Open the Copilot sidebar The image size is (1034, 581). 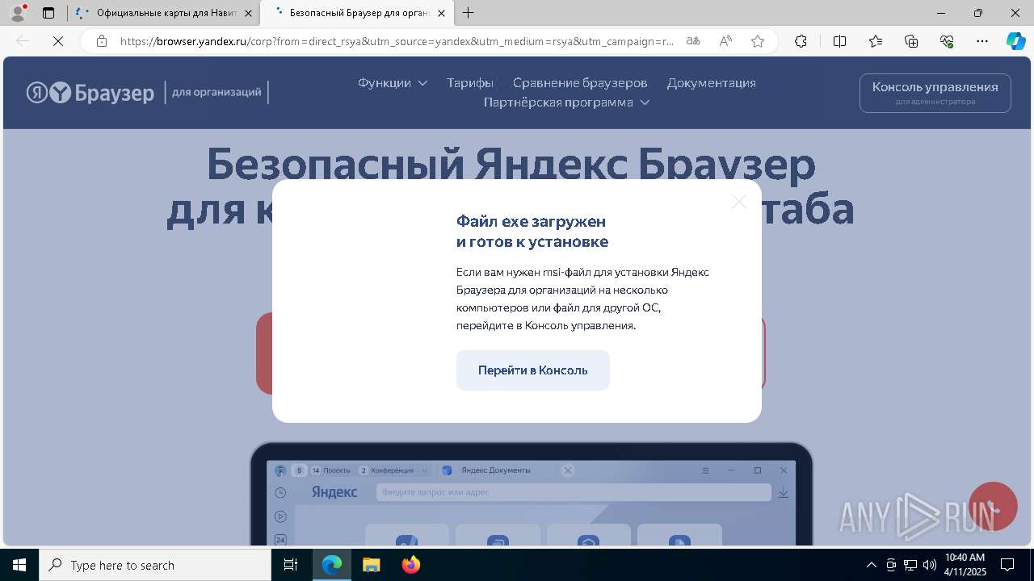click(x=1015, y=41)
